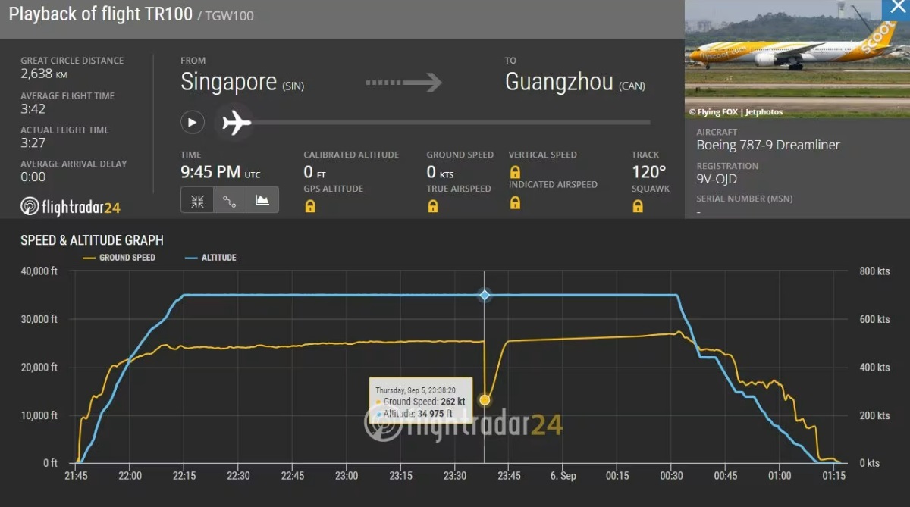This screenshot has height=507, width=910.
Task: Click the collapse-arrows view button
Action: point(197,200)
